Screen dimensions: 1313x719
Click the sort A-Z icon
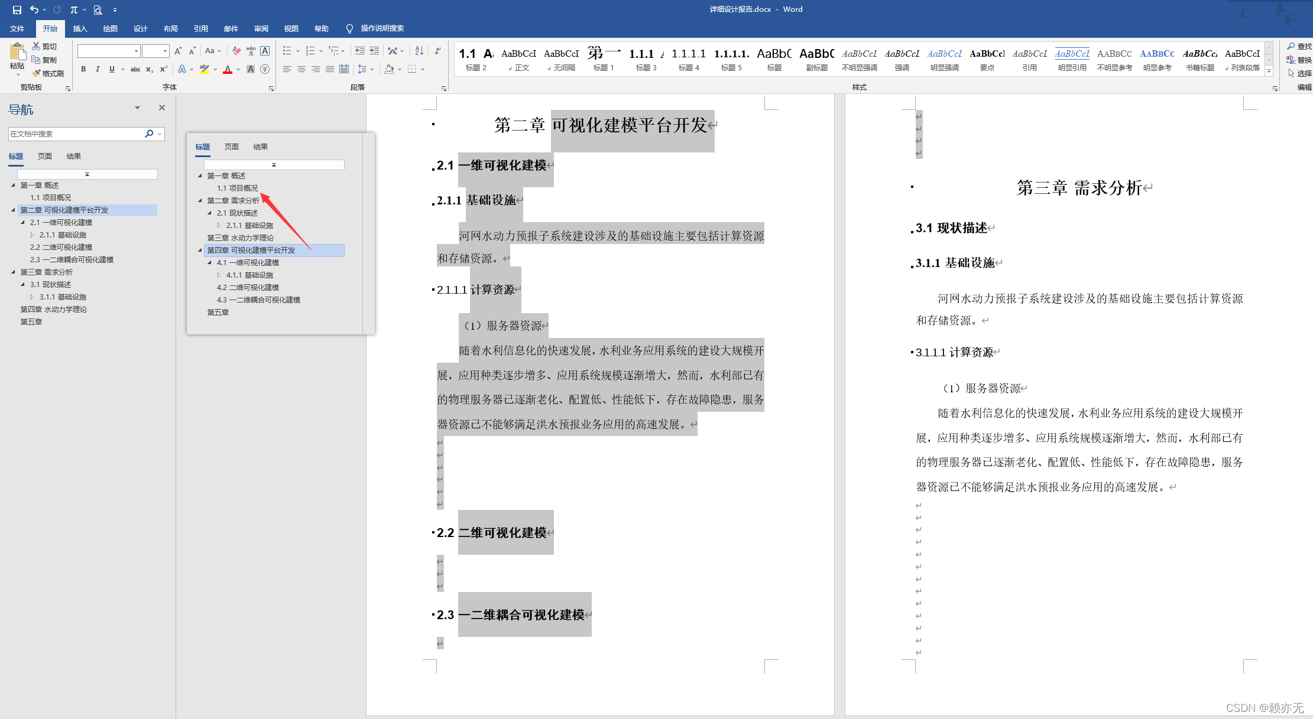[419, 51]
